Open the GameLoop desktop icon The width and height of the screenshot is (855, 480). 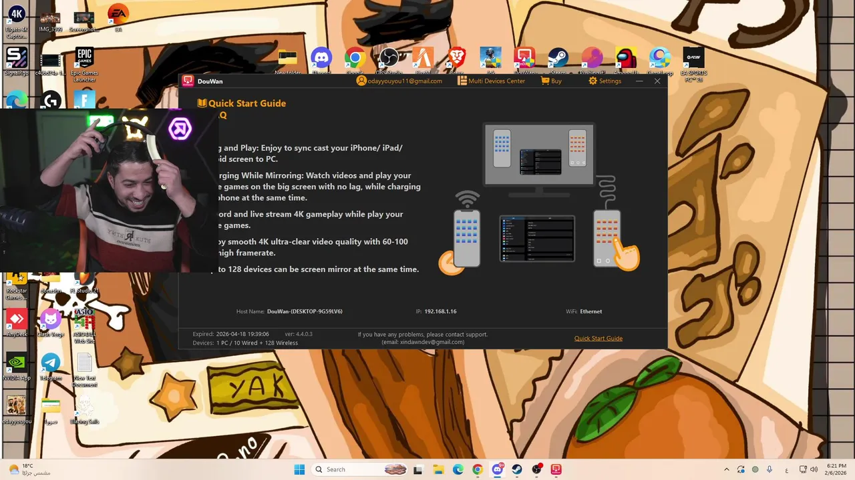(660, 61)
